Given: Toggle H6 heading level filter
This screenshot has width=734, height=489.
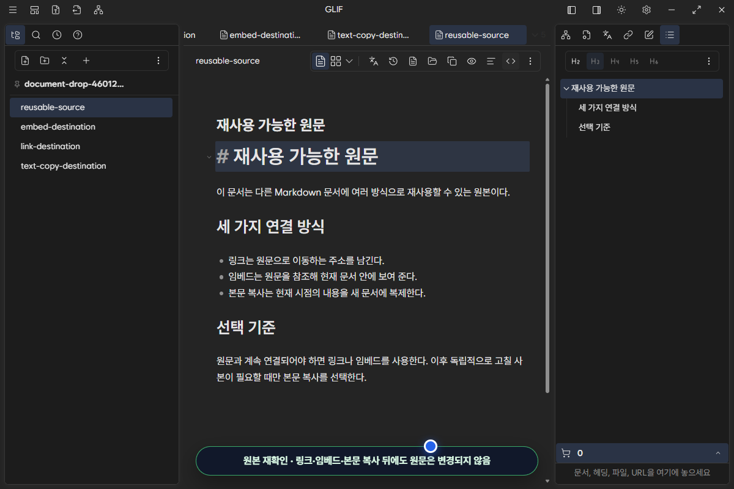Looking at the screenshot, I should point(654,61).
